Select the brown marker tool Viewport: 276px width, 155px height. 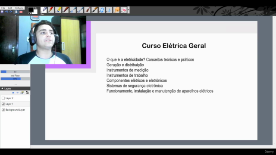[x=66, y=10]
